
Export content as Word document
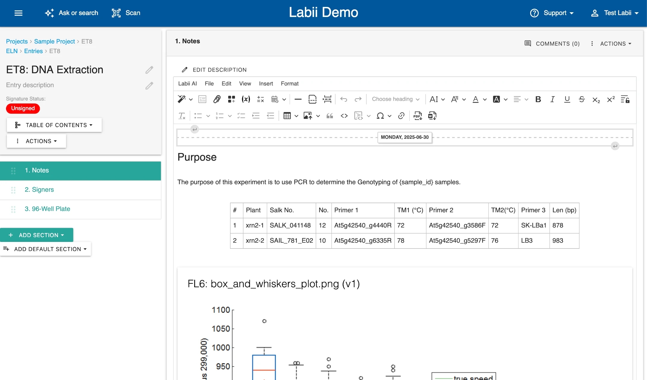click(432, 116)
